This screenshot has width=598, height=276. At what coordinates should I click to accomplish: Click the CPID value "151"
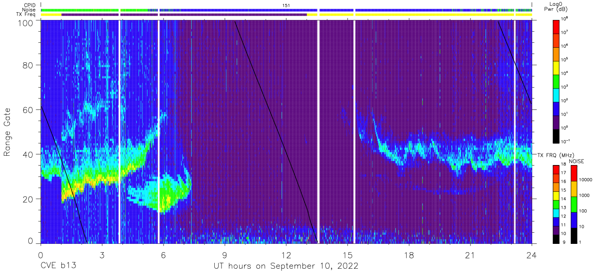(286, 5)
